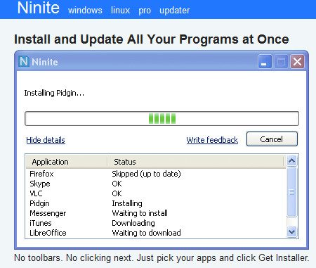316x268 pixels.
Task: Close the Ninite installer window
Action: [x=297, y=62]
